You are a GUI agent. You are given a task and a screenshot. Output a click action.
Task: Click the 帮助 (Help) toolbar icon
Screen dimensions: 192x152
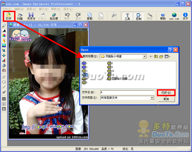pos(163,16)
